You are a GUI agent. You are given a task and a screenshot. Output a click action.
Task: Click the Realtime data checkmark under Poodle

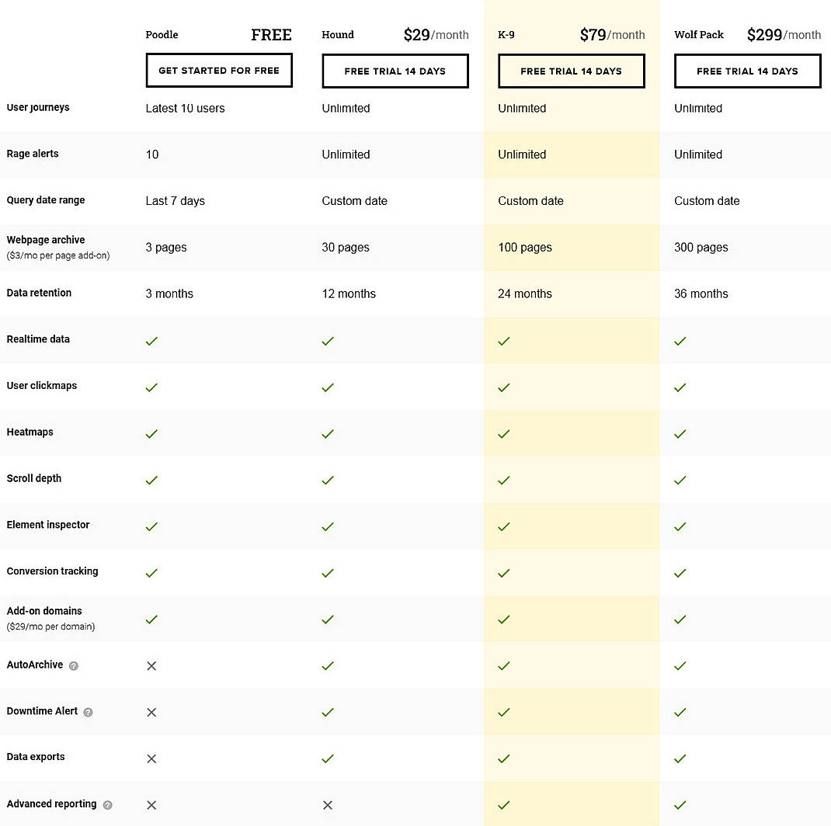click(151, 341)
